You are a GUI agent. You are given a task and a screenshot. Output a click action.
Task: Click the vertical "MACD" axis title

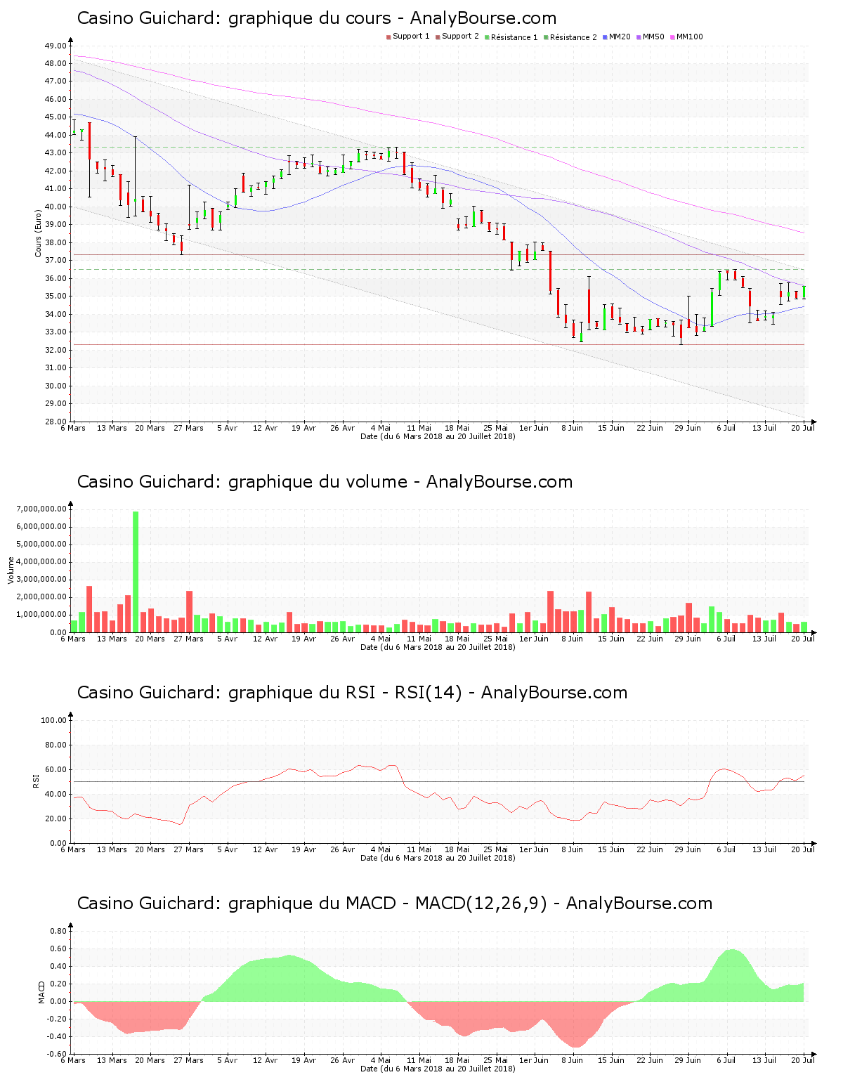tap(41, 991)
